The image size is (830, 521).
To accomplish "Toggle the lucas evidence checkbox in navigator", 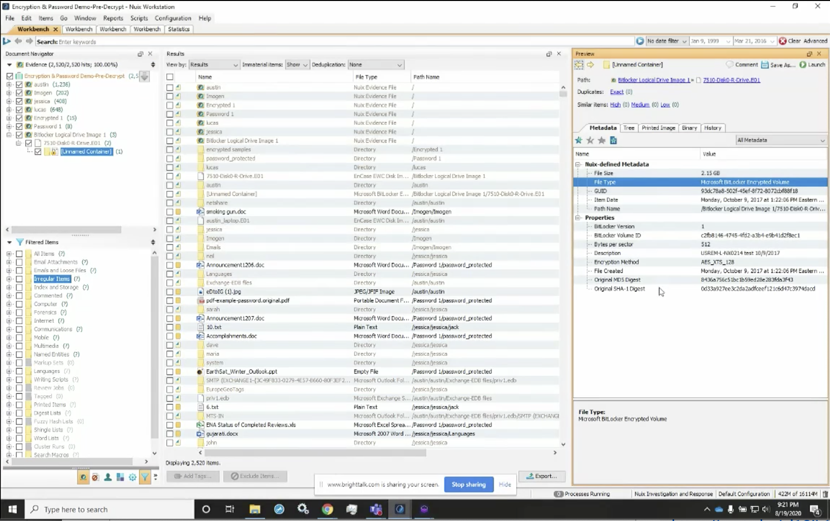I will pos(19,110).
